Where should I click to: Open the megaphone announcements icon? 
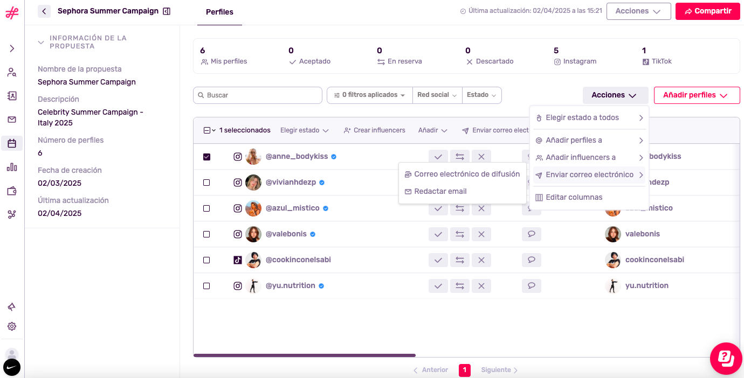[x=12, y=307]
